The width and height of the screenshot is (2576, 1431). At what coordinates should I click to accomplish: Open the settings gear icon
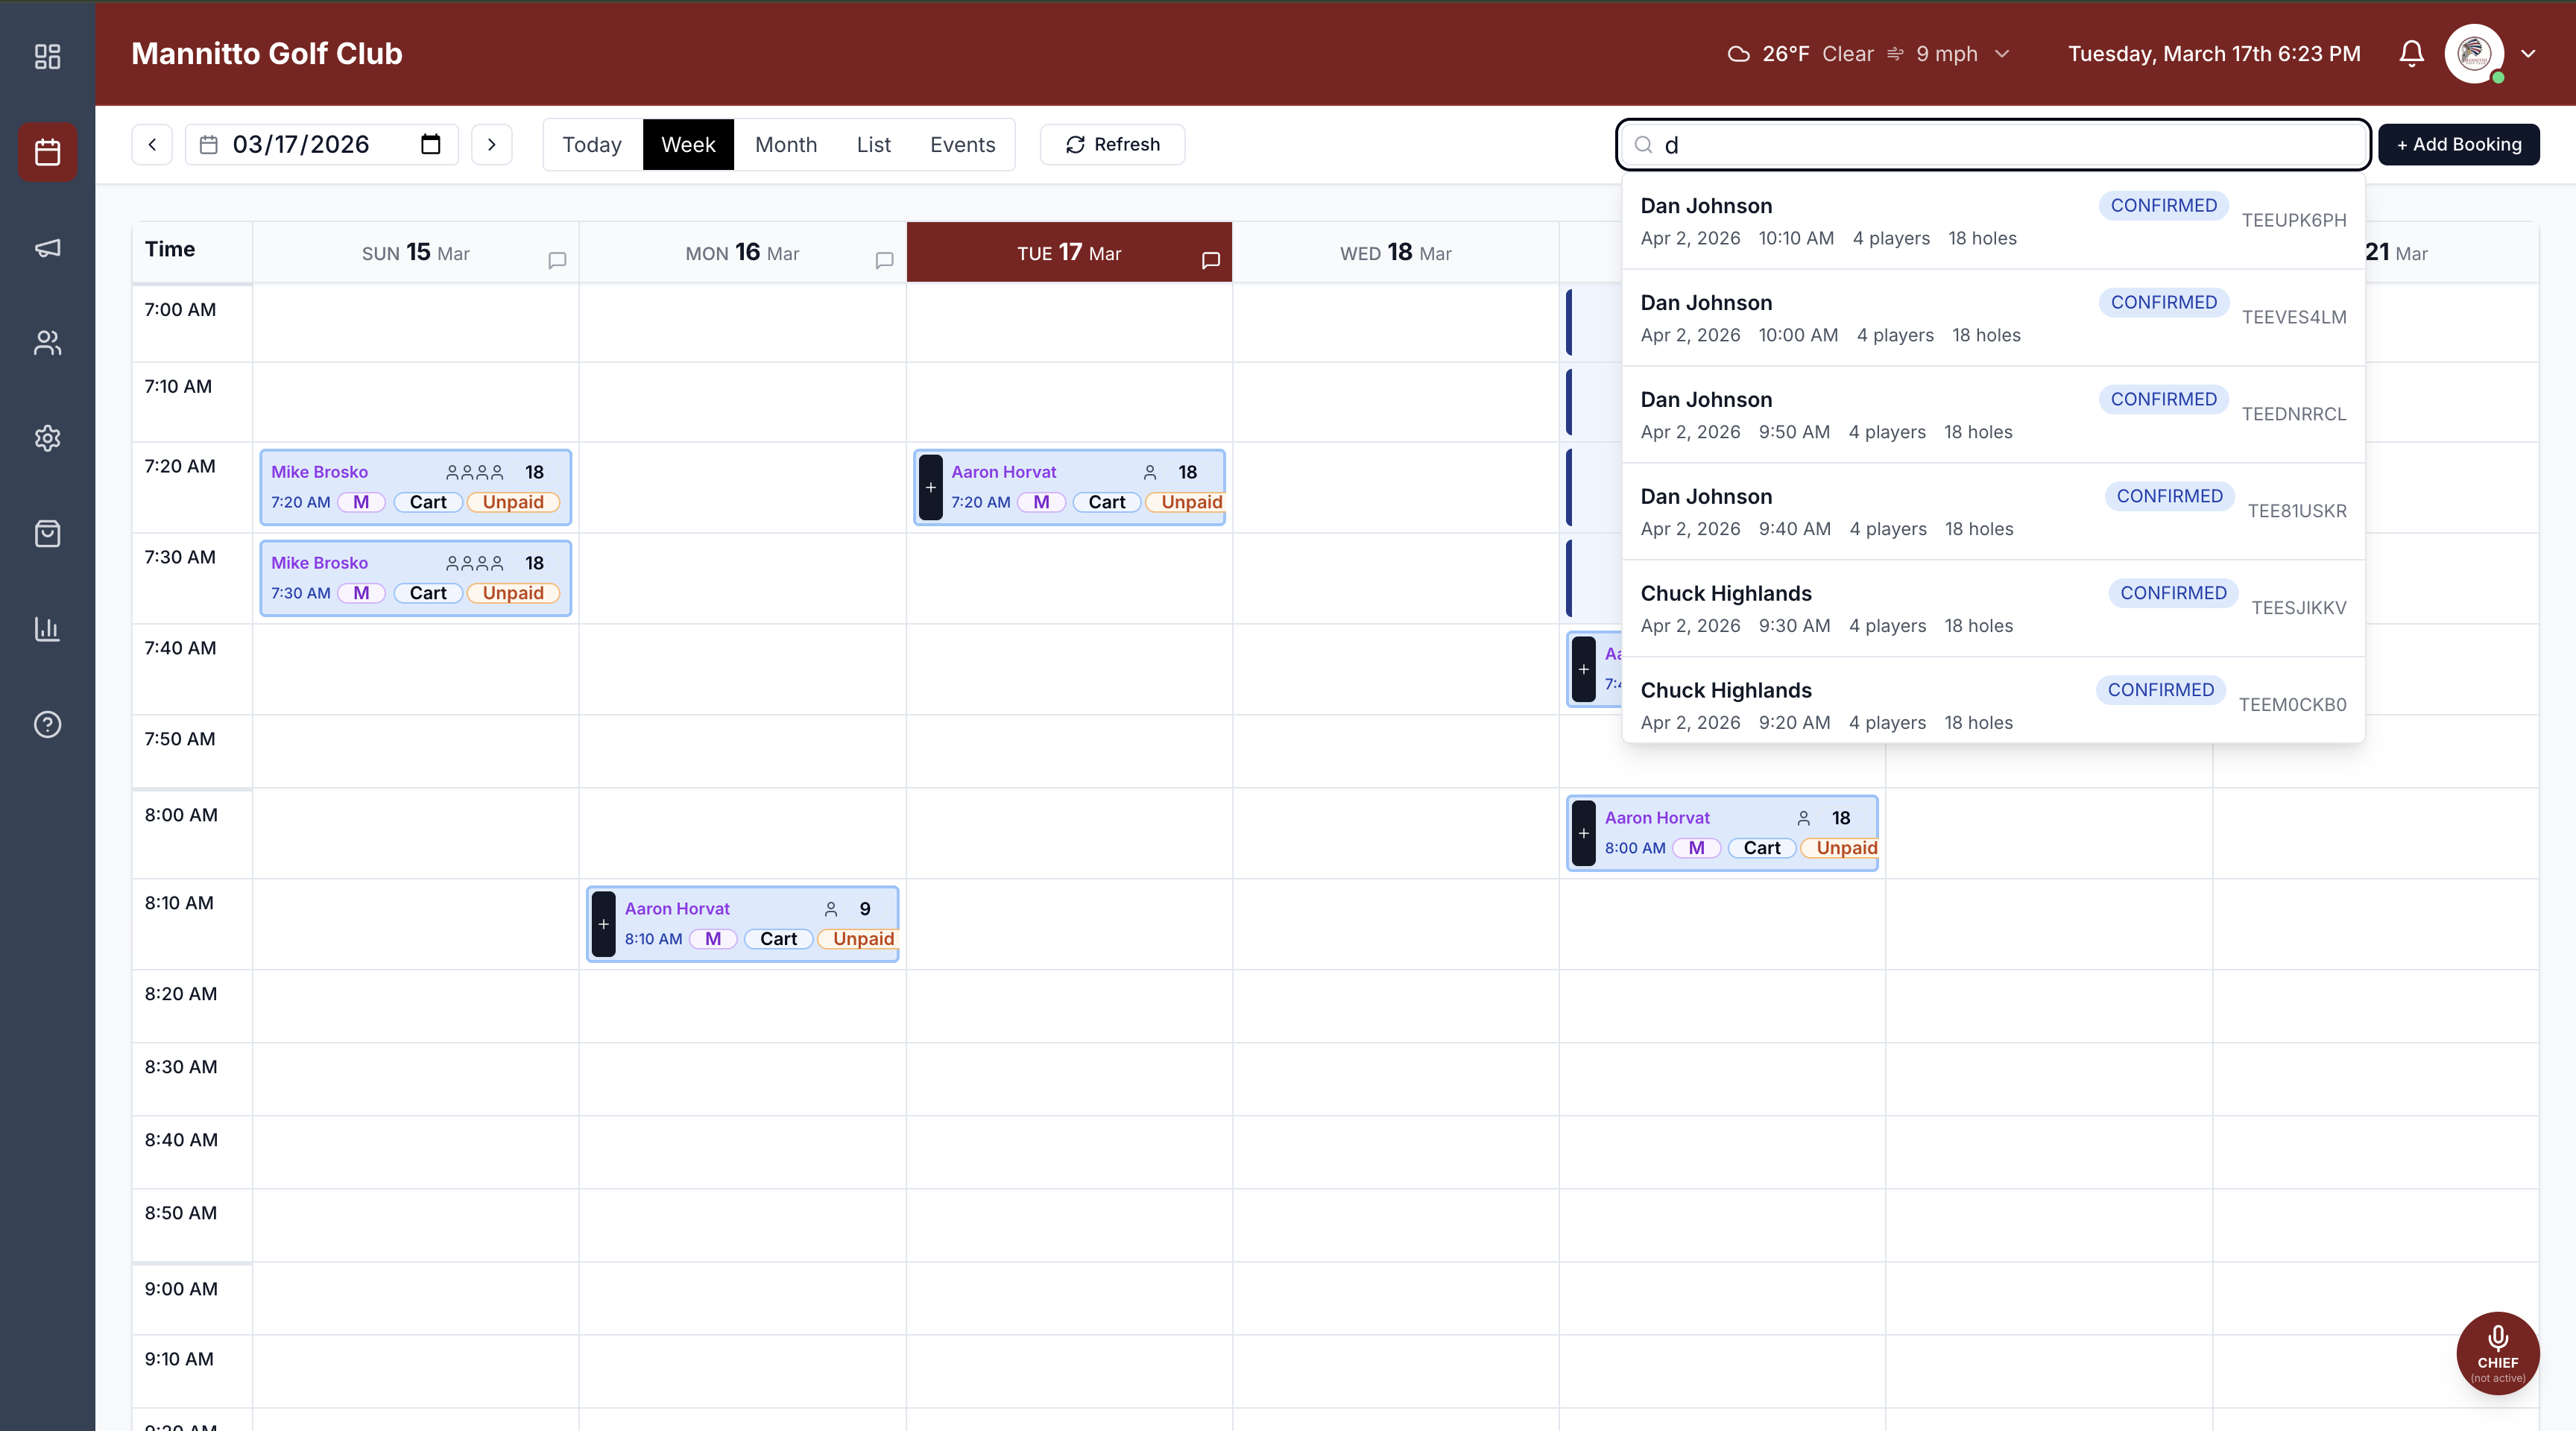point(46,438)
